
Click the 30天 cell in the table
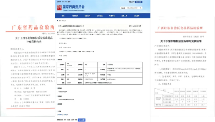point(68,75)
